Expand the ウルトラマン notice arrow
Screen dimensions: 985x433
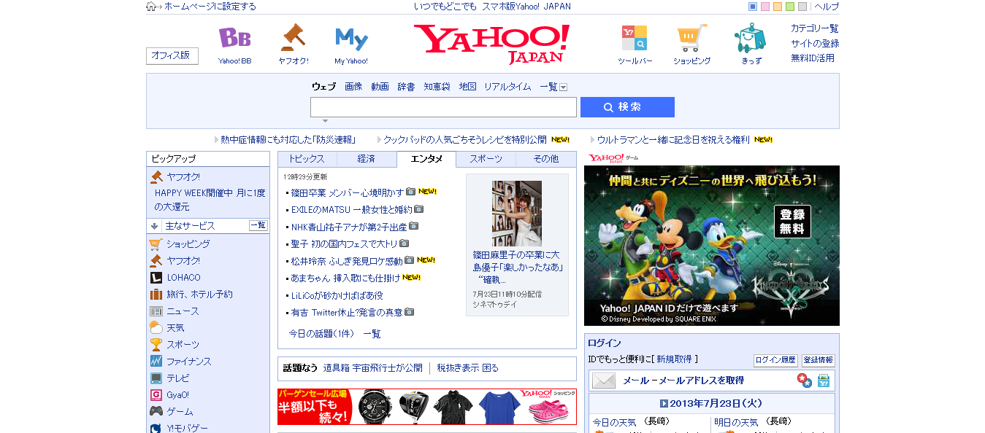[592, 139]
